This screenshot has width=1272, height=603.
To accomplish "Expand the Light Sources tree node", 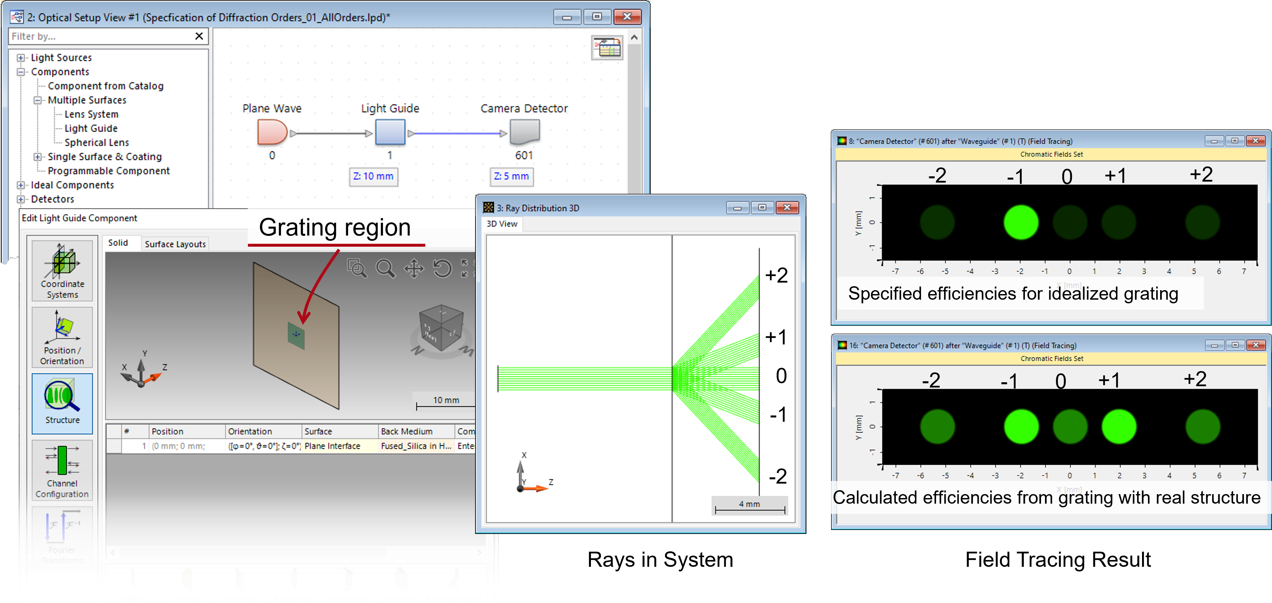I will click(21, 58).
